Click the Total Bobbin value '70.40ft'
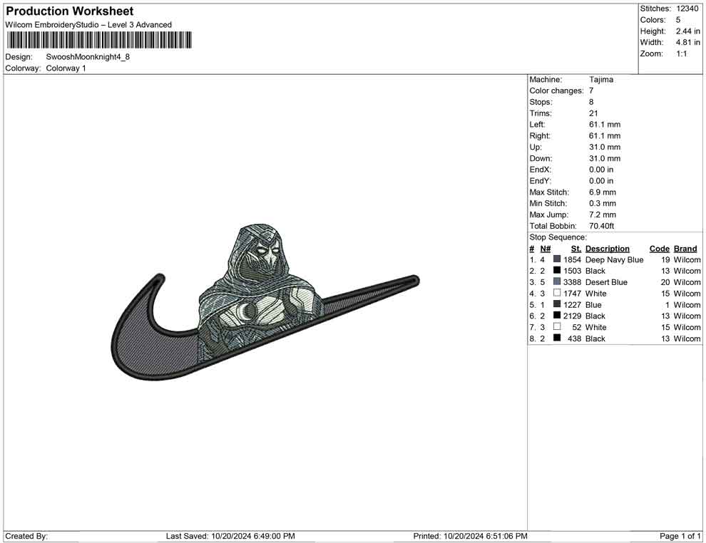This screenshot has height=543, width=706. 602,226
